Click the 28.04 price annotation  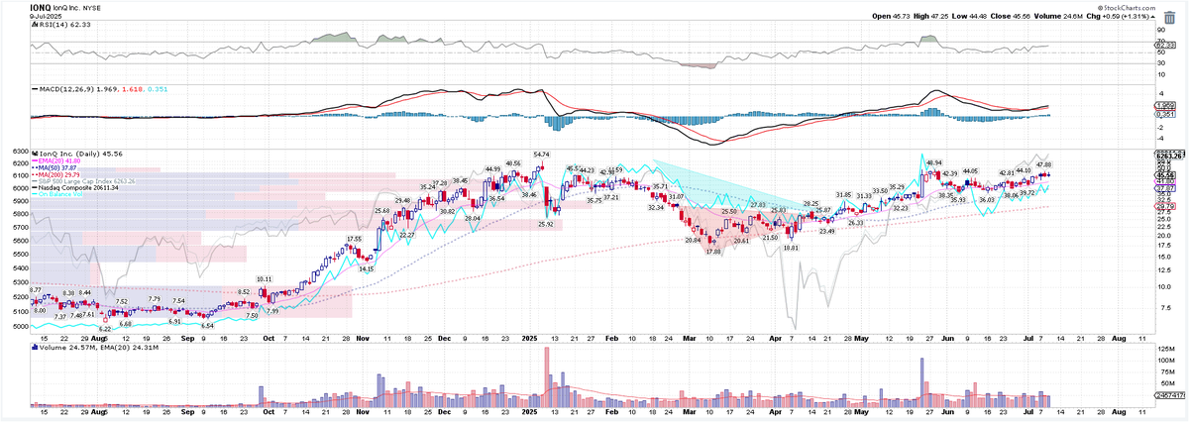pyautogui.click(x=472, y=218)
